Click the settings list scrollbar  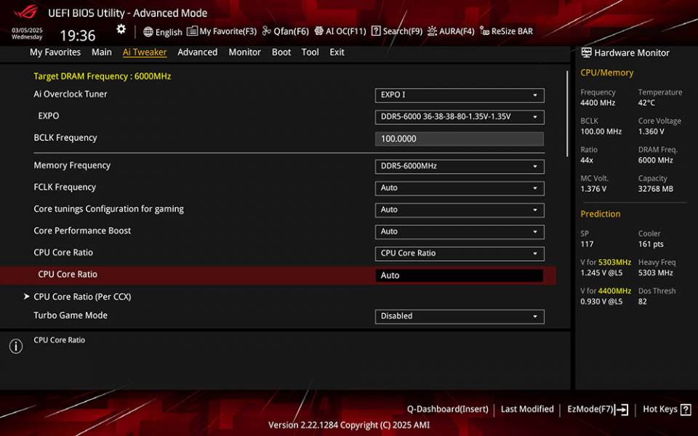(x=566, y=113)
